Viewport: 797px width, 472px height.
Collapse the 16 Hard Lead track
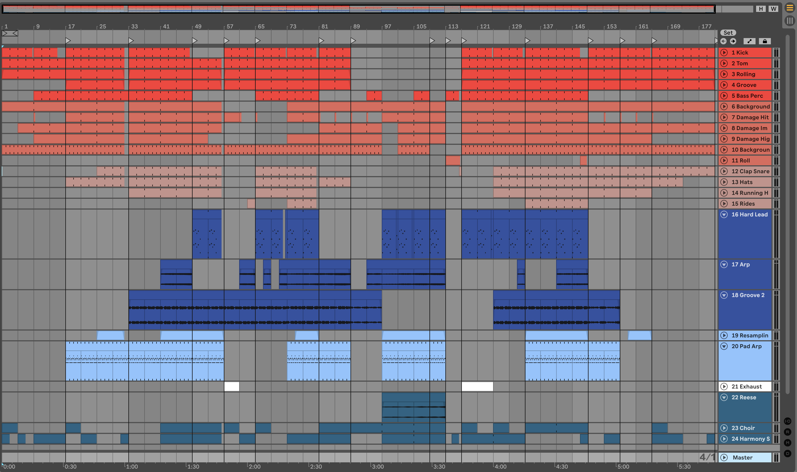(724, 215)
